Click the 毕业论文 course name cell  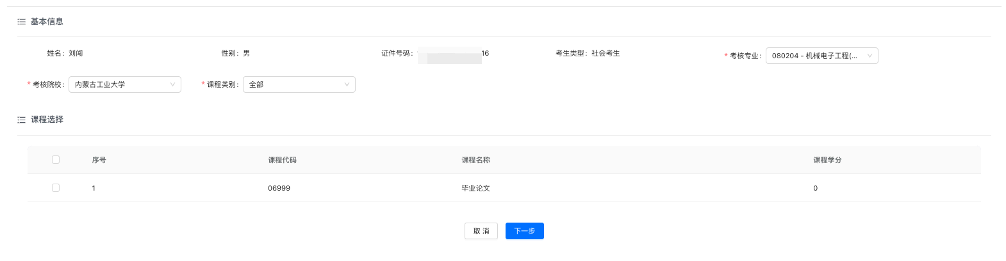(475, 188)
